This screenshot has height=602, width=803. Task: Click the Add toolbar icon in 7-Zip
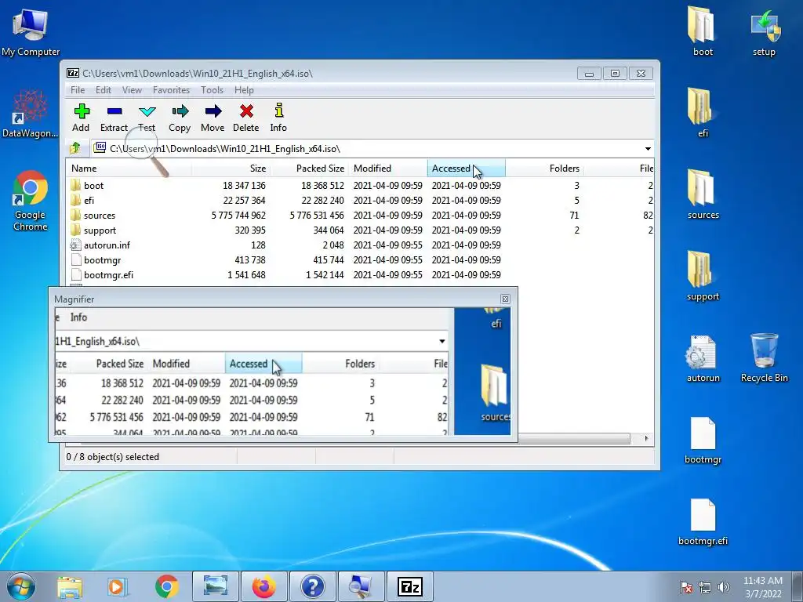point(81,118)
